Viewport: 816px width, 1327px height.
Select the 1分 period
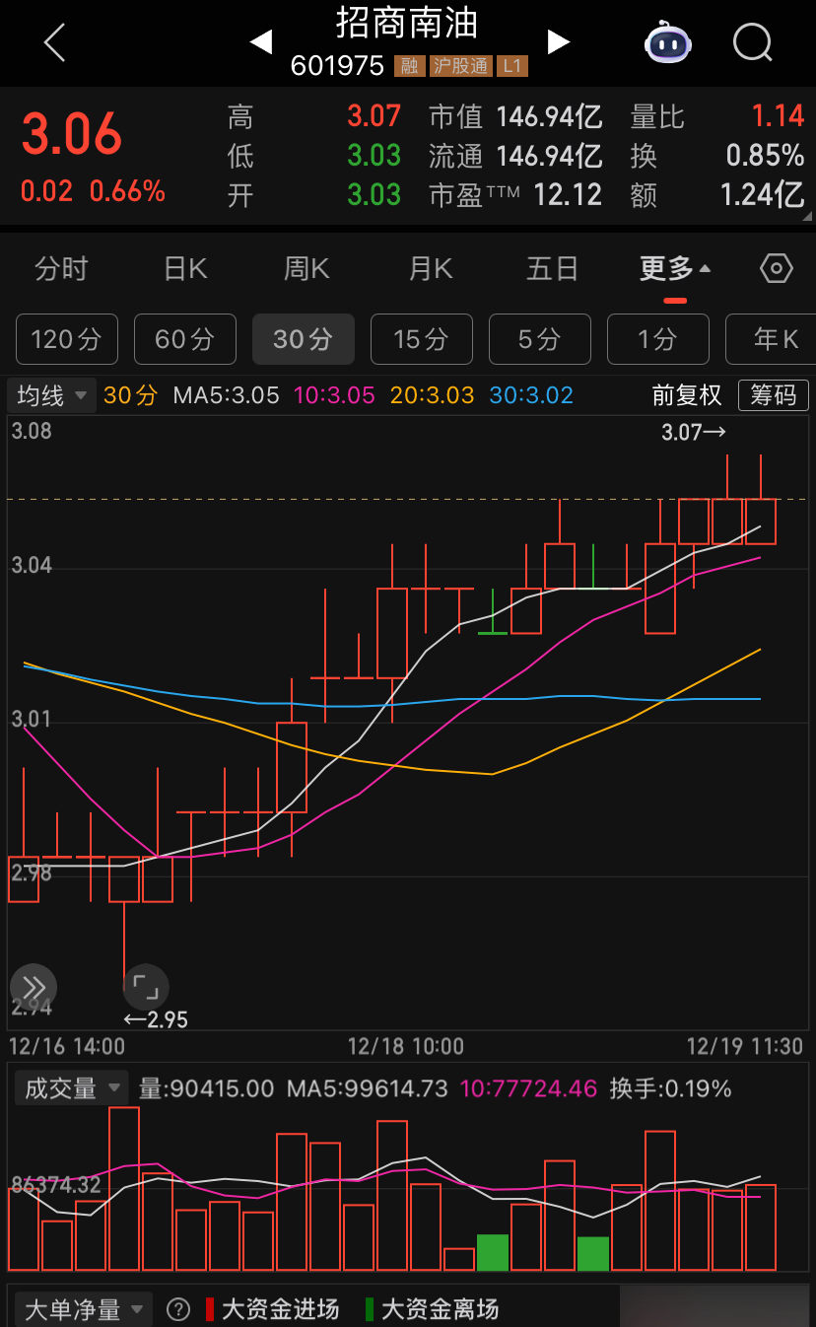[x=658, y=339]
